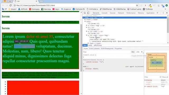
Task: Activate the DevTools element inspector icon
Action: point(85,13)
